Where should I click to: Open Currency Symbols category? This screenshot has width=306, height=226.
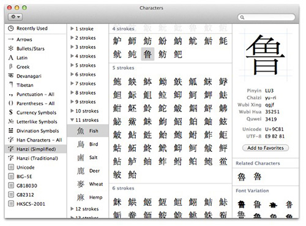(35, 113)
